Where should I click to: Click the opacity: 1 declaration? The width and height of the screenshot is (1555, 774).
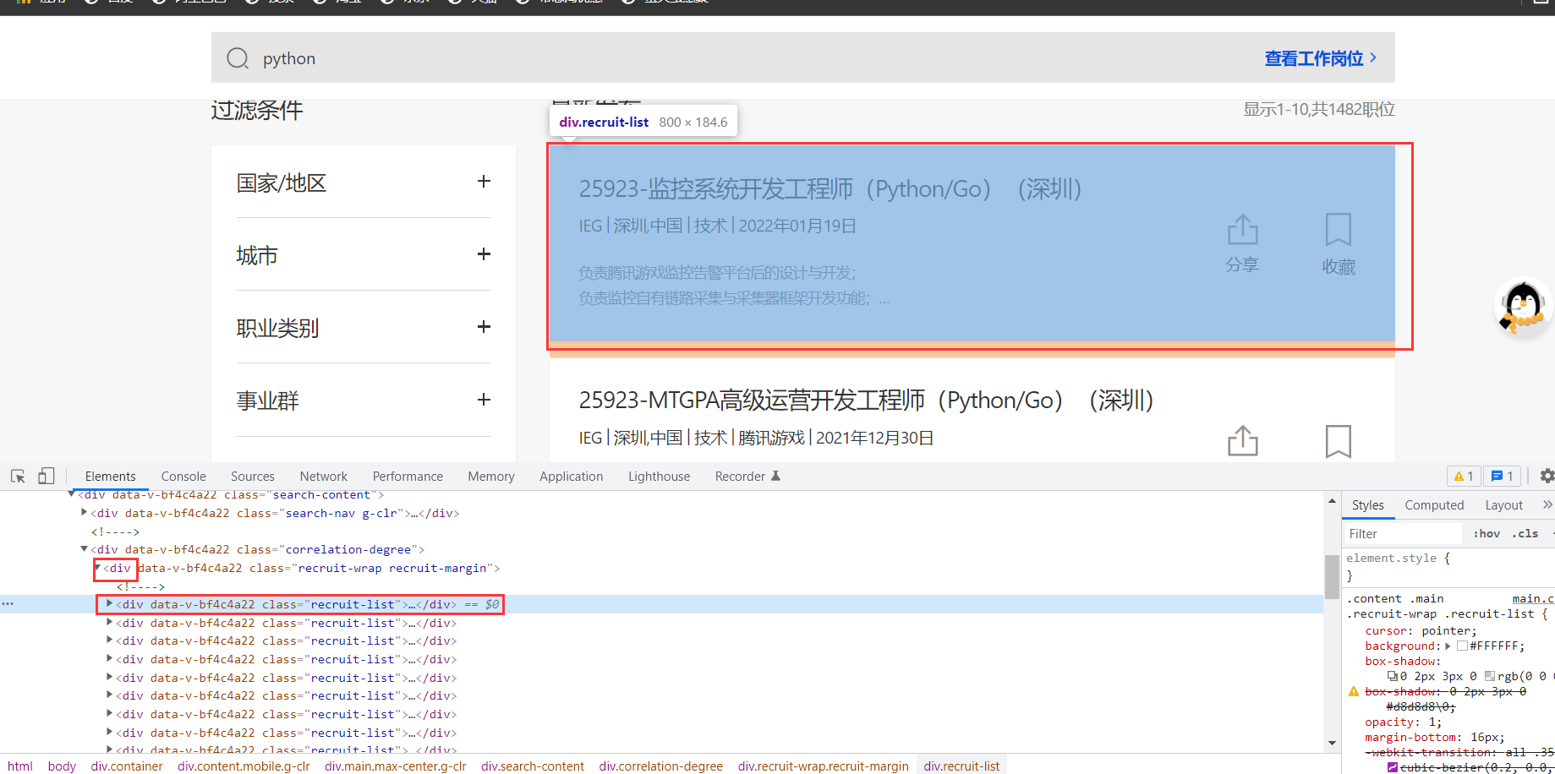[x=1404, y=722]
